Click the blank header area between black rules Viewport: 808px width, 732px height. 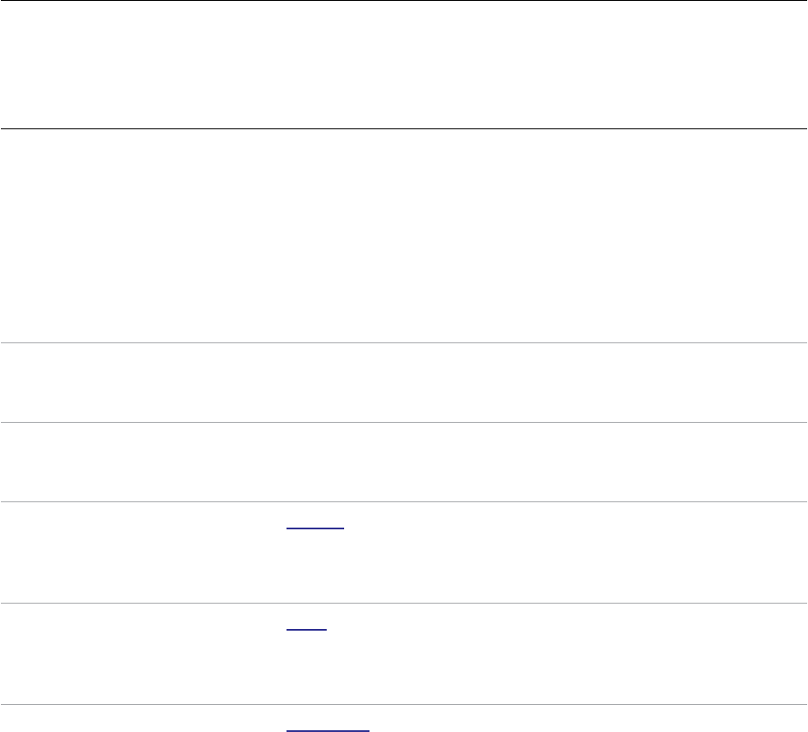(404, 65)
